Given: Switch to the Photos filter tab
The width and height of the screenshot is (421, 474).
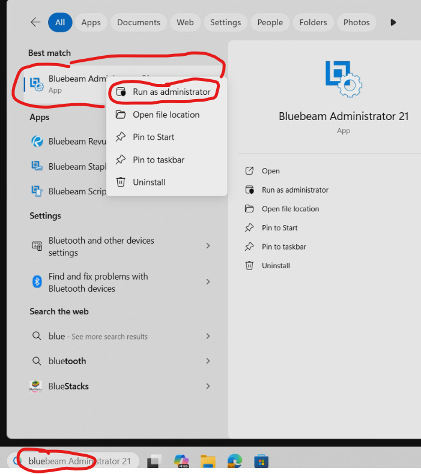Looking at the screenshot, I should click(357, 22).
